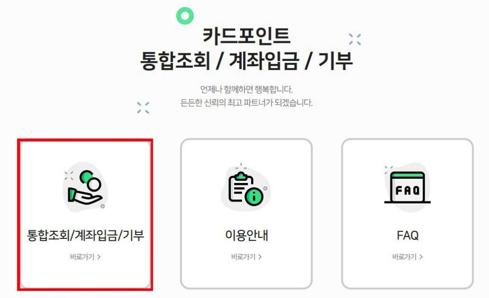Click 바로가기 under FAQ
Image resolution: width=489 pixels, height=298 pixels.
[404, 257]
